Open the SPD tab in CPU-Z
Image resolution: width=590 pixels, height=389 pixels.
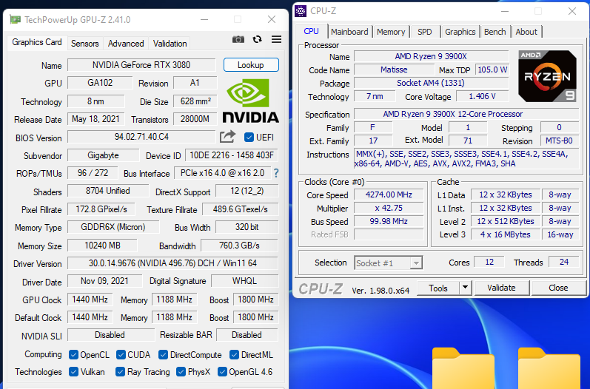click(425, 32)
